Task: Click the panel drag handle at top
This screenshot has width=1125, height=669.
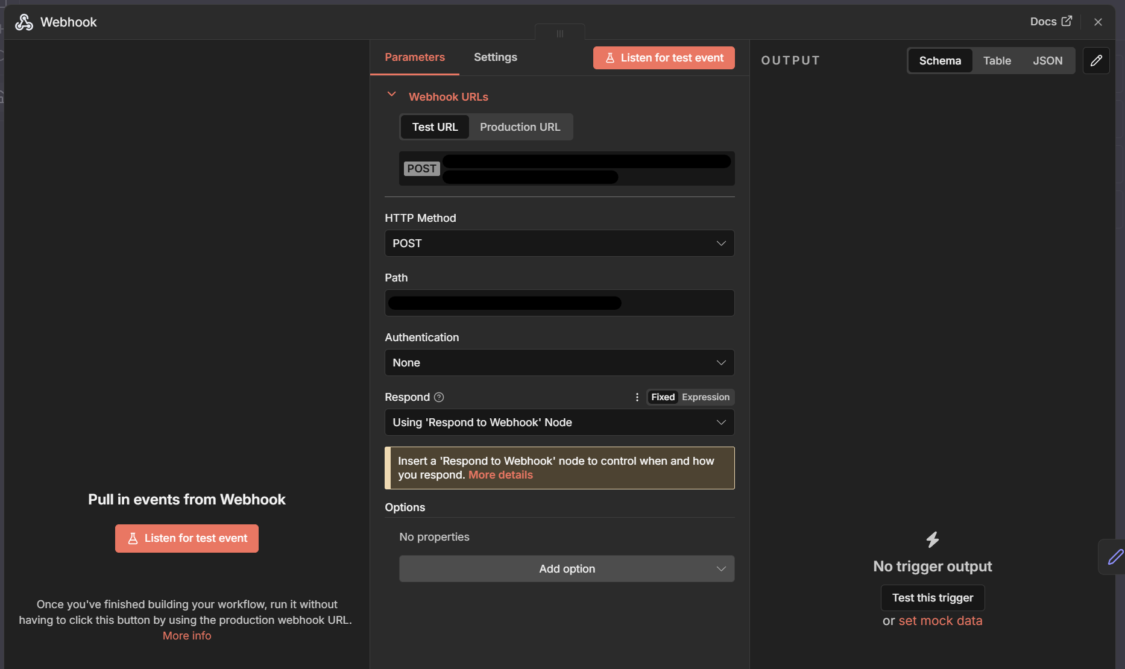Action: click(559, 34)
